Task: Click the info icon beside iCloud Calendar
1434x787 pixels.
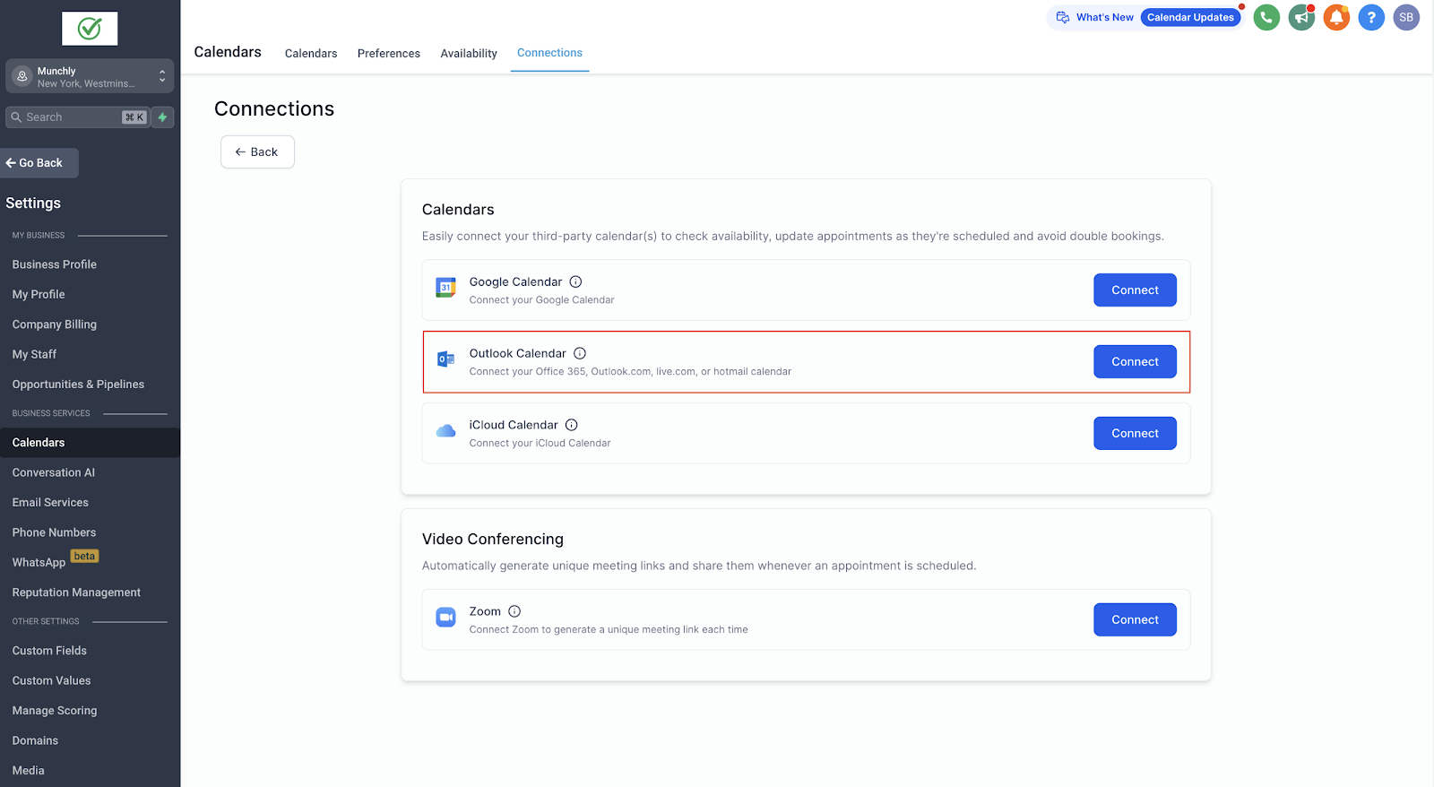Action: click(x=572, y=425)
